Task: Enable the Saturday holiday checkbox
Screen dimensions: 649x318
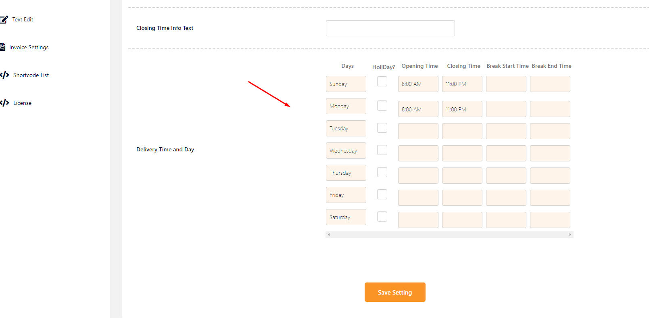Action: click(x=382, y=217)
